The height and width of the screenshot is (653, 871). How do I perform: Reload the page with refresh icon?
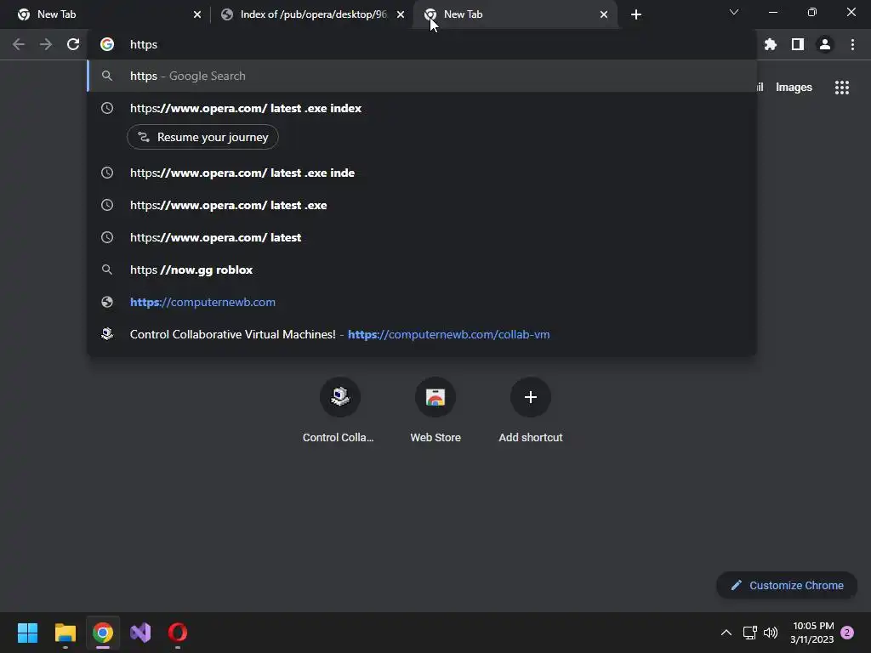click(73, 44)
